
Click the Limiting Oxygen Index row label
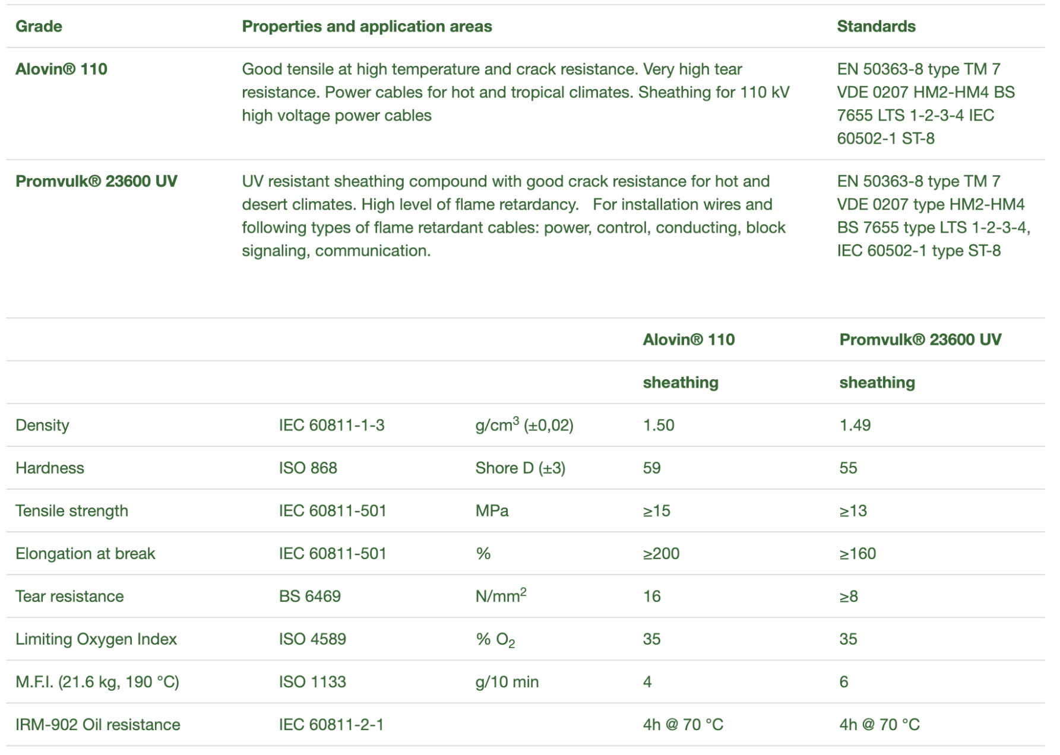96,639
